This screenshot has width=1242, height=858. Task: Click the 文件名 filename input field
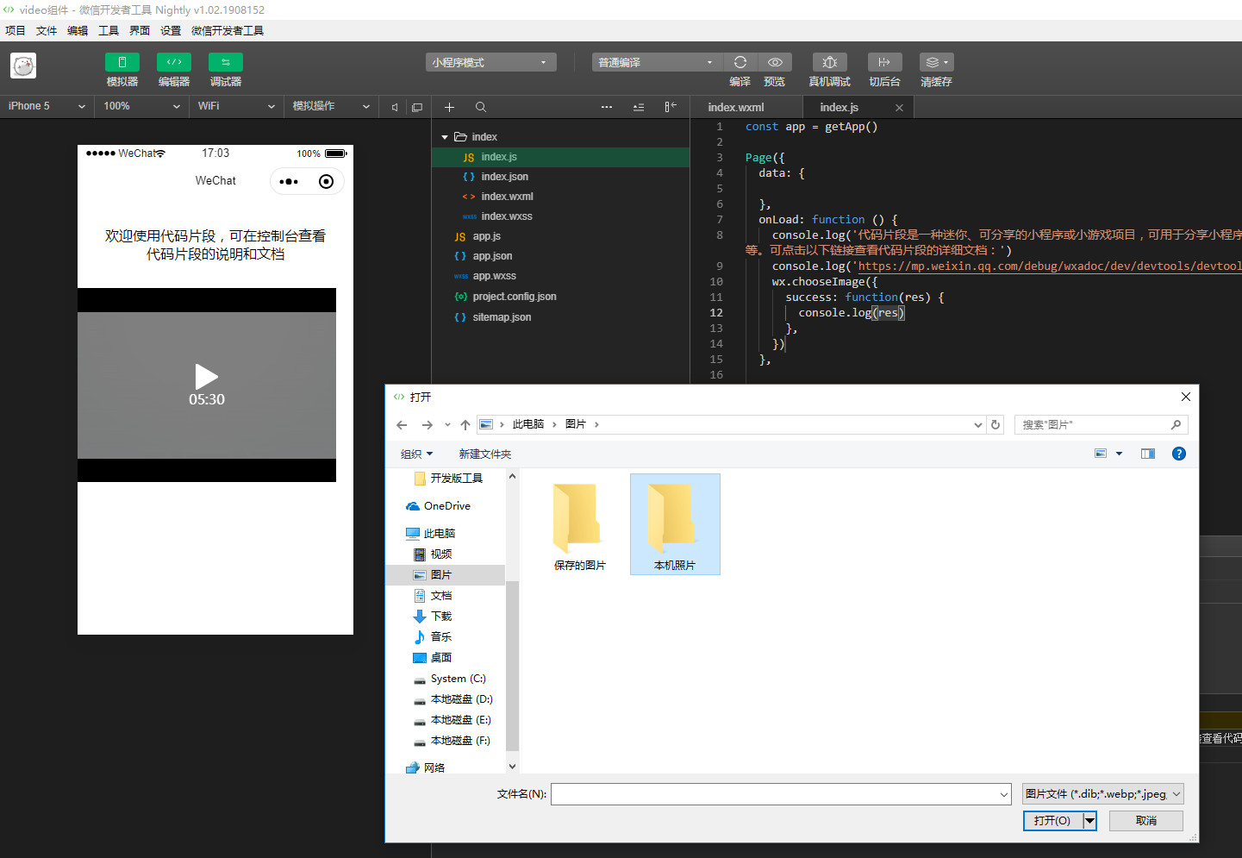click(781, 794)
